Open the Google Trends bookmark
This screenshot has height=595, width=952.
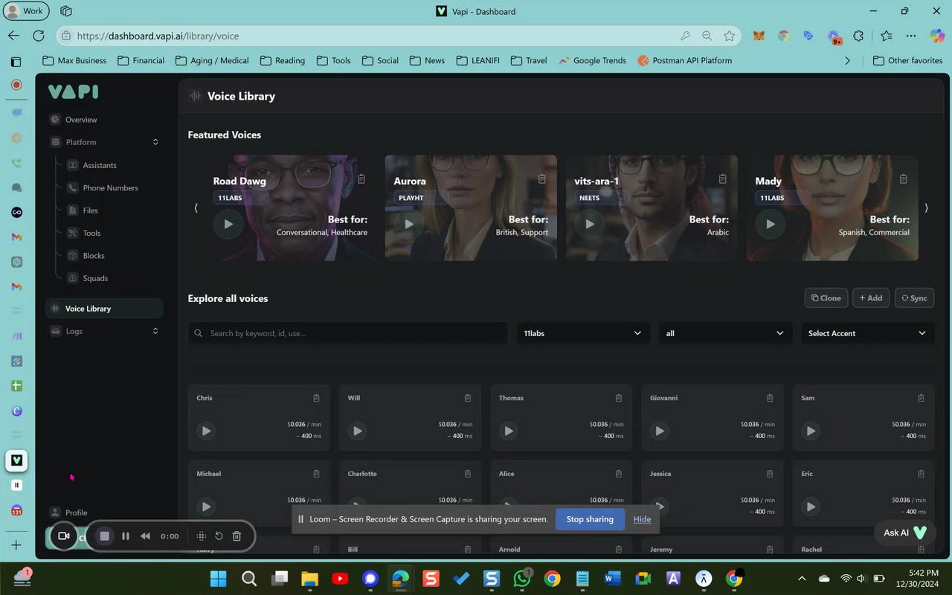[592, 60]
